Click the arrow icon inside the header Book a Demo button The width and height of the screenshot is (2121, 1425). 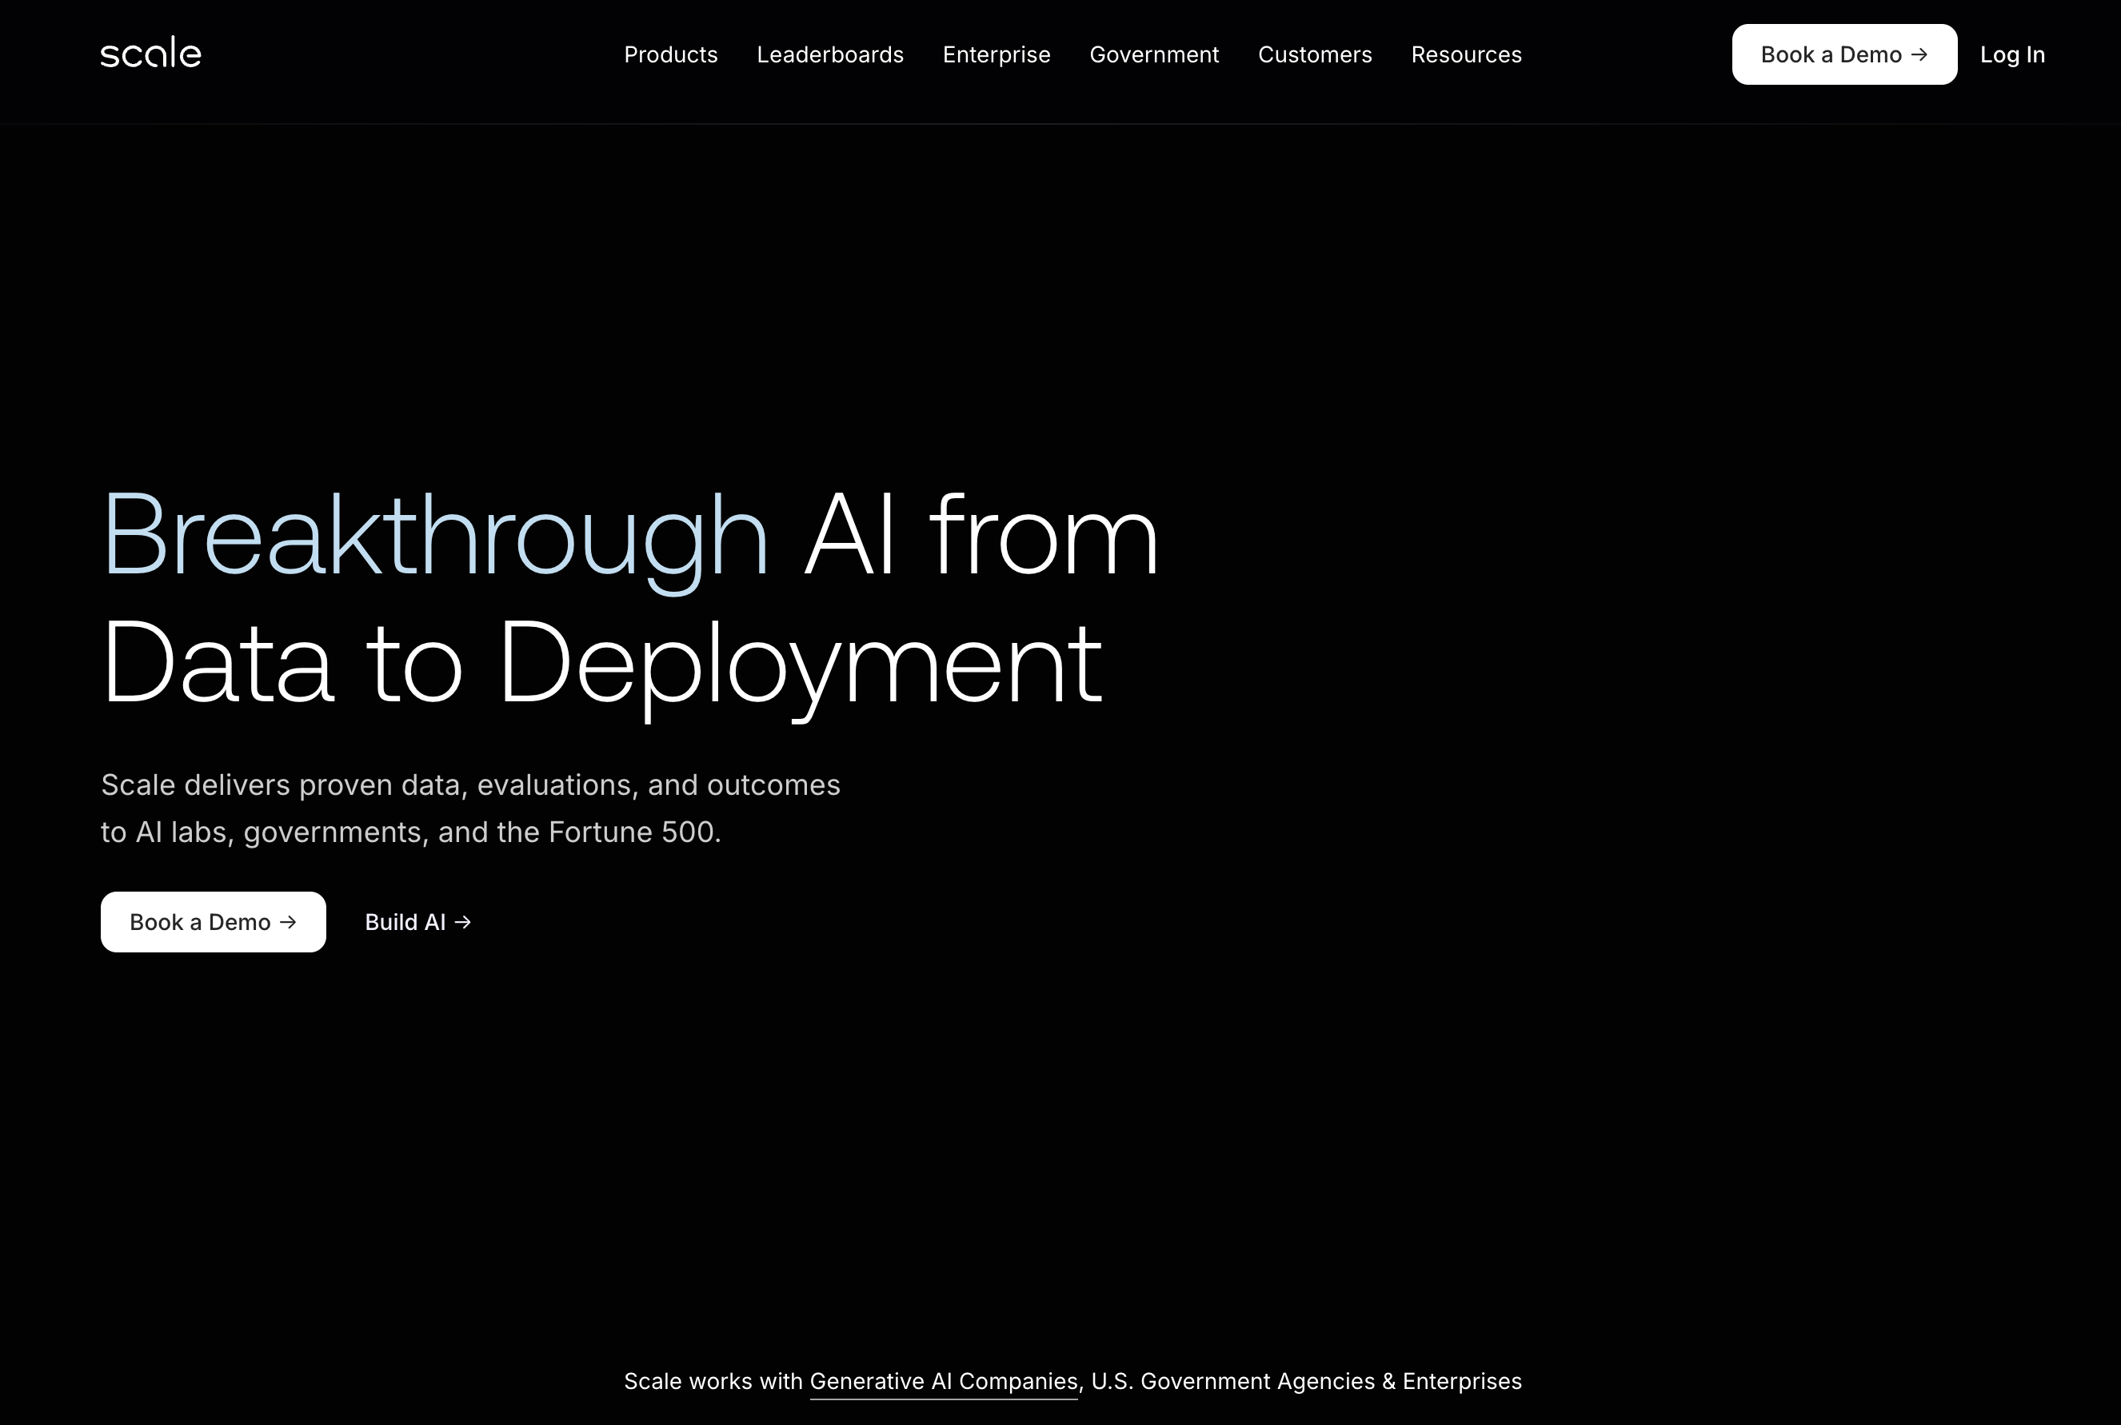[1921, 54]
